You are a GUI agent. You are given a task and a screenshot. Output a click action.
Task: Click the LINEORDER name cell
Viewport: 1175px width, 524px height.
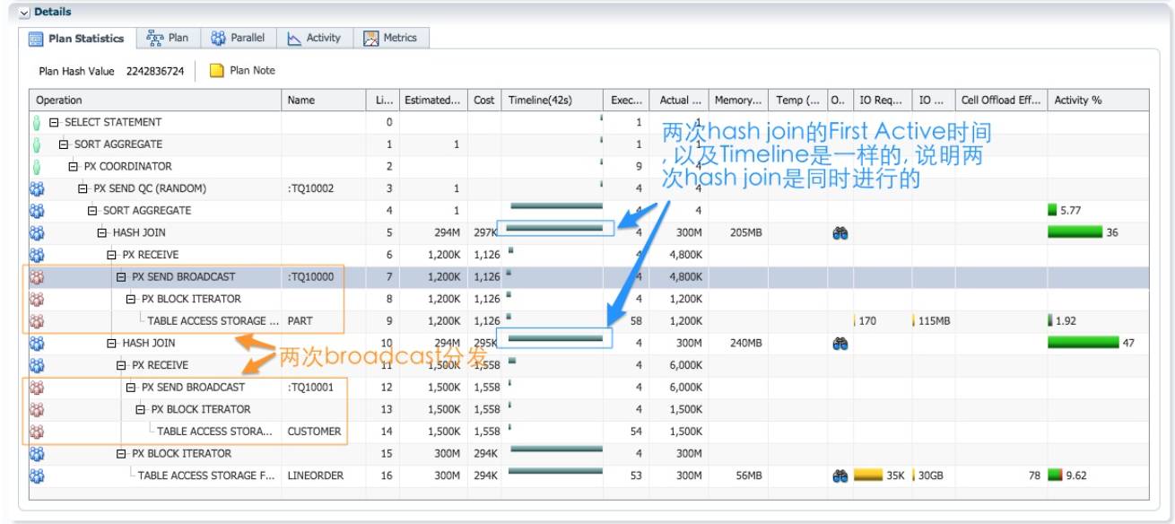(x=315, y=476)
